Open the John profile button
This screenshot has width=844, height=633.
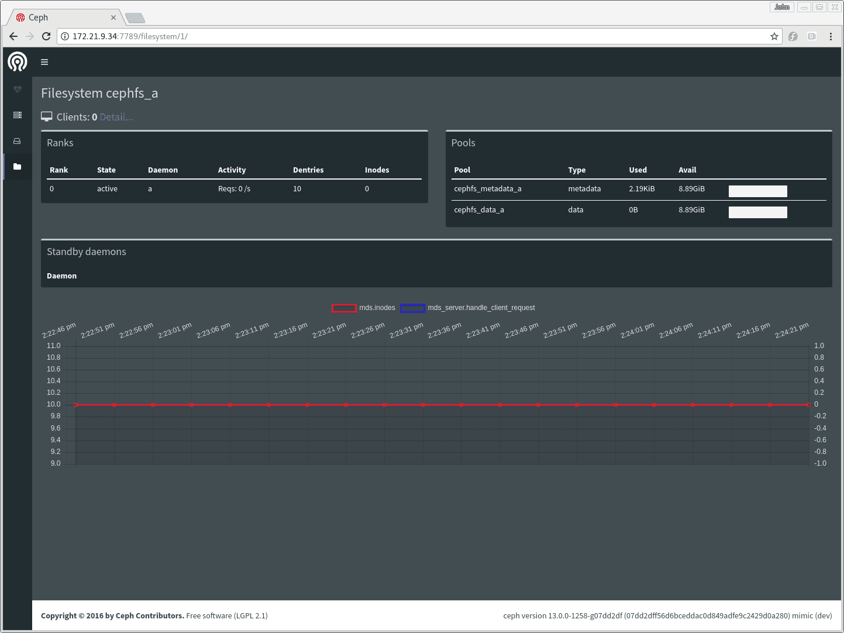click(x=782, y=7)
